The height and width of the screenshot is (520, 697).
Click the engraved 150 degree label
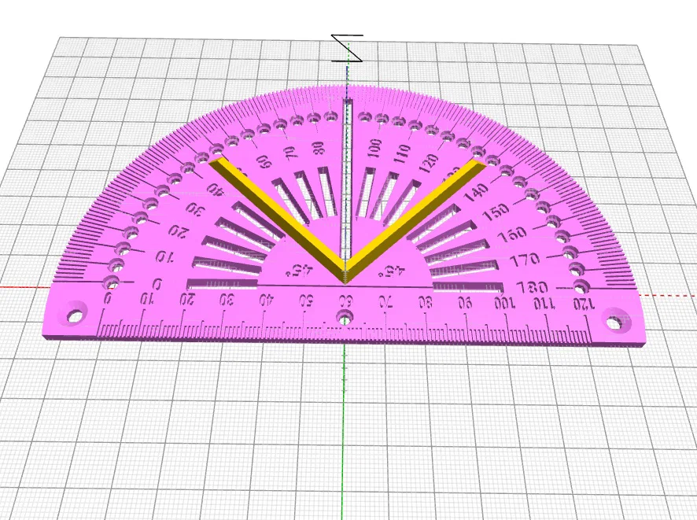(x=495, y=211)
